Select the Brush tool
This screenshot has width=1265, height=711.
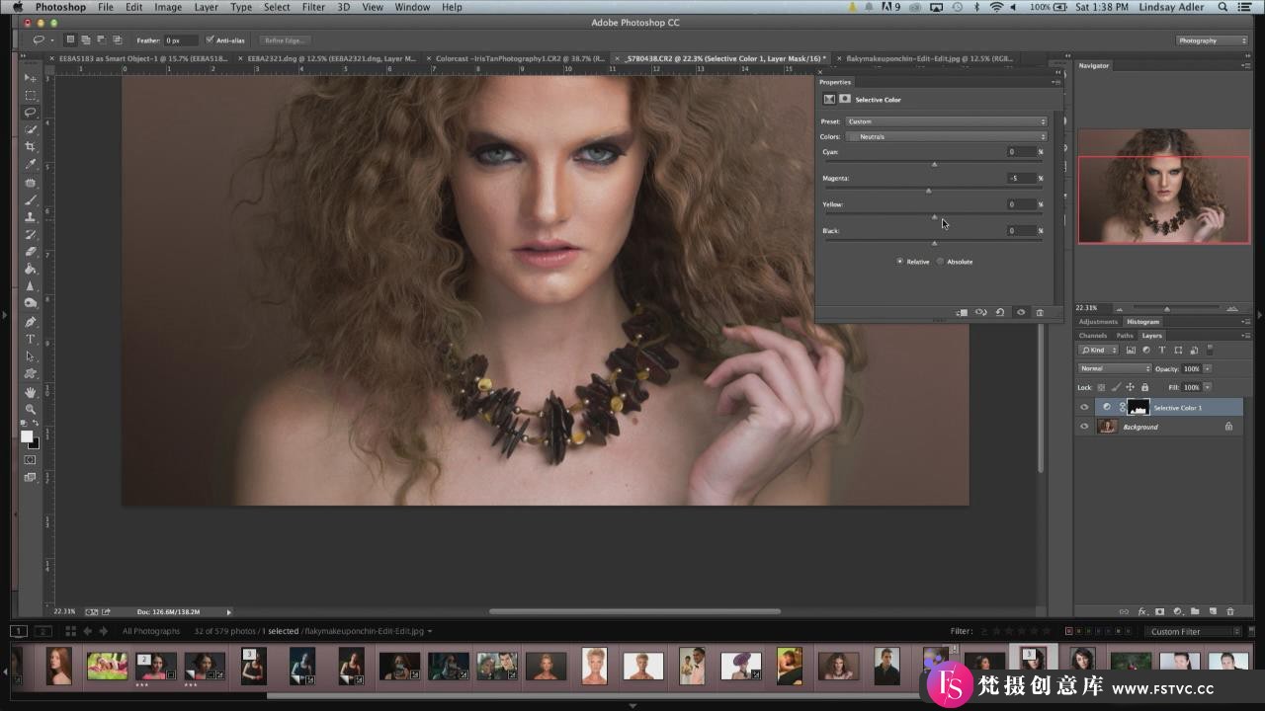pyautogui.click(x=31, y=199)
